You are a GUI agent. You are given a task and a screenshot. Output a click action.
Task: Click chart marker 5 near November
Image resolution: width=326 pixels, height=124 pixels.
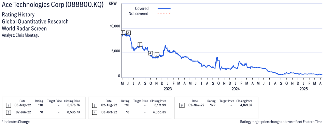(x=157, y=54)
